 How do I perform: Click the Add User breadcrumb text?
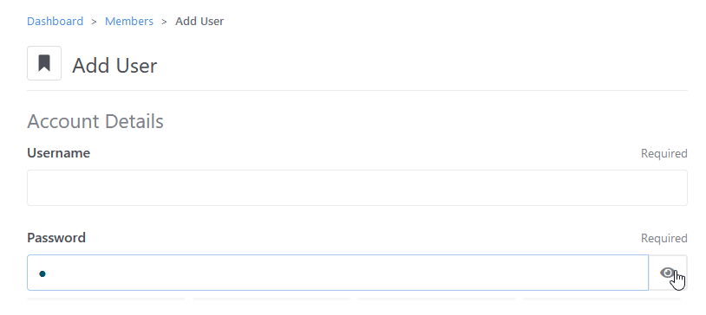pos(199,21)
